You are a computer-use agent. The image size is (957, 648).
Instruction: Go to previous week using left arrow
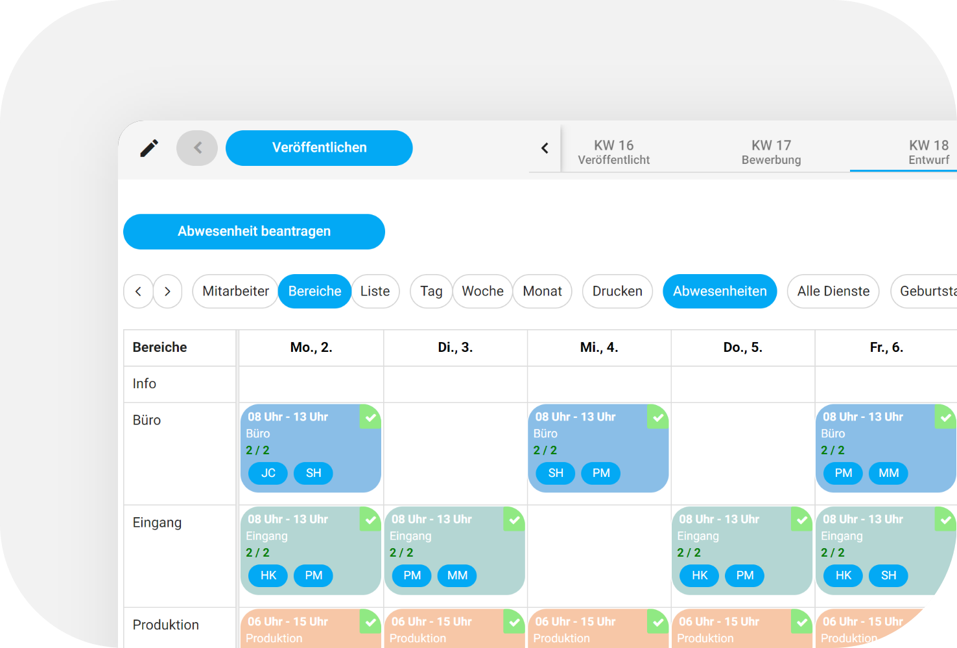138,292
